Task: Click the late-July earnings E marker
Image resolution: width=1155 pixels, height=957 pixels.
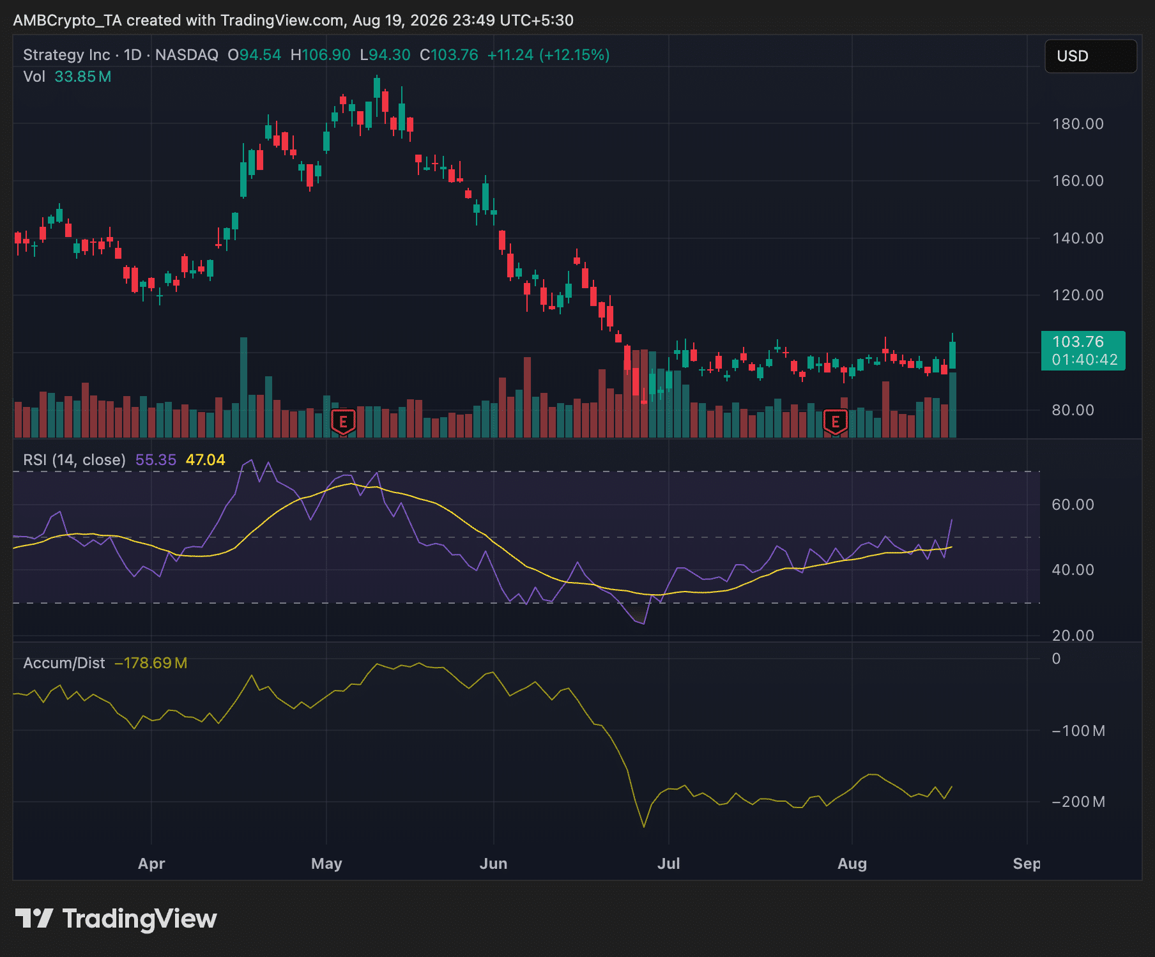Action: coord(835,422)
